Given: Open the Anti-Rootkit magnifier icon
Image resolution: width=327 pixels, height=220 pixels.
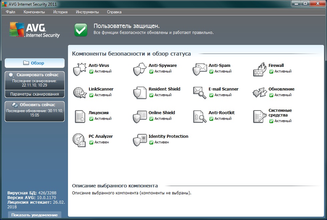Looking at the screenshot, I should click(200, 116).
